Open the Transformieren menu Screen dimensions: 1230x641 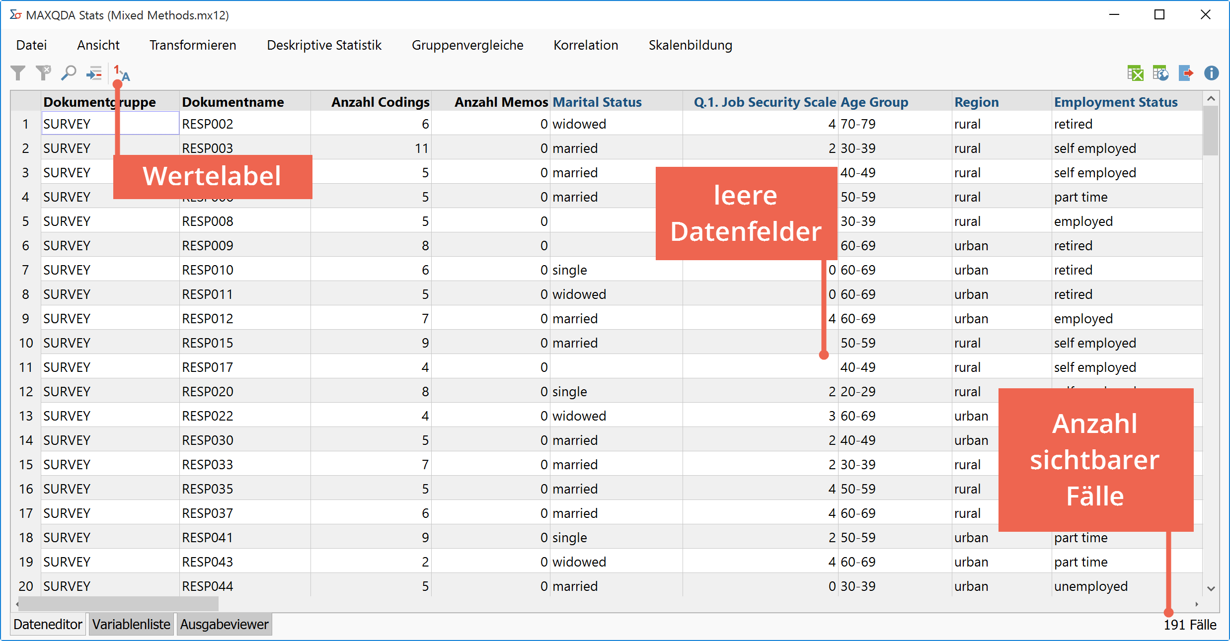point(193,45)
